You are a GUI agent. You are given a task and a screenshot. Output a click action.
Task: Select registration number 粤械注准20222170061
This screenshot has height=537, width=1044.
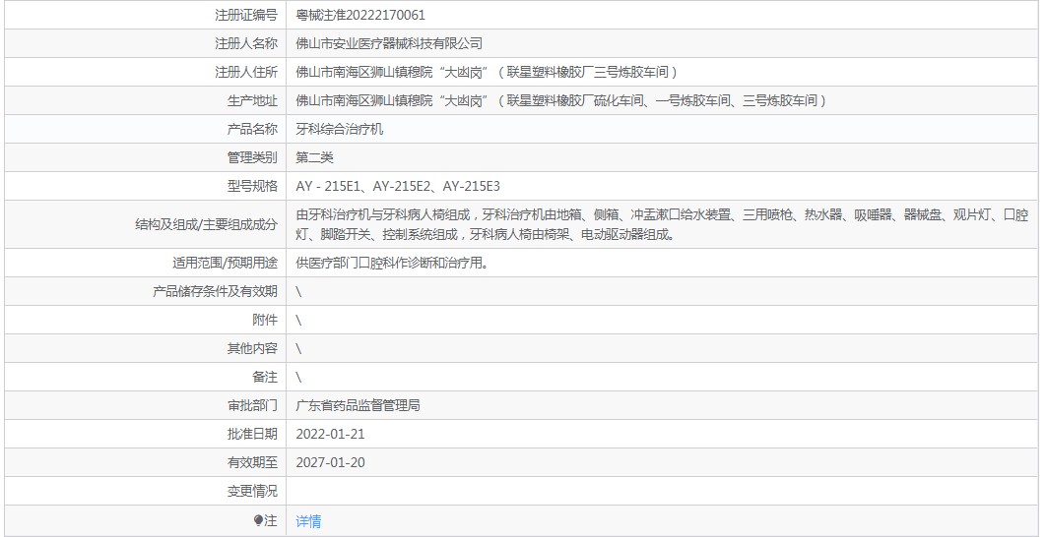click(x=360, y=15)
